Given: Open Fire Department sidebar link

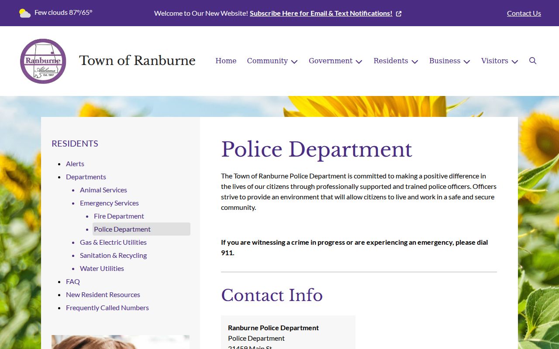Looking at the screenshot, I should click(x=119, y=216).
